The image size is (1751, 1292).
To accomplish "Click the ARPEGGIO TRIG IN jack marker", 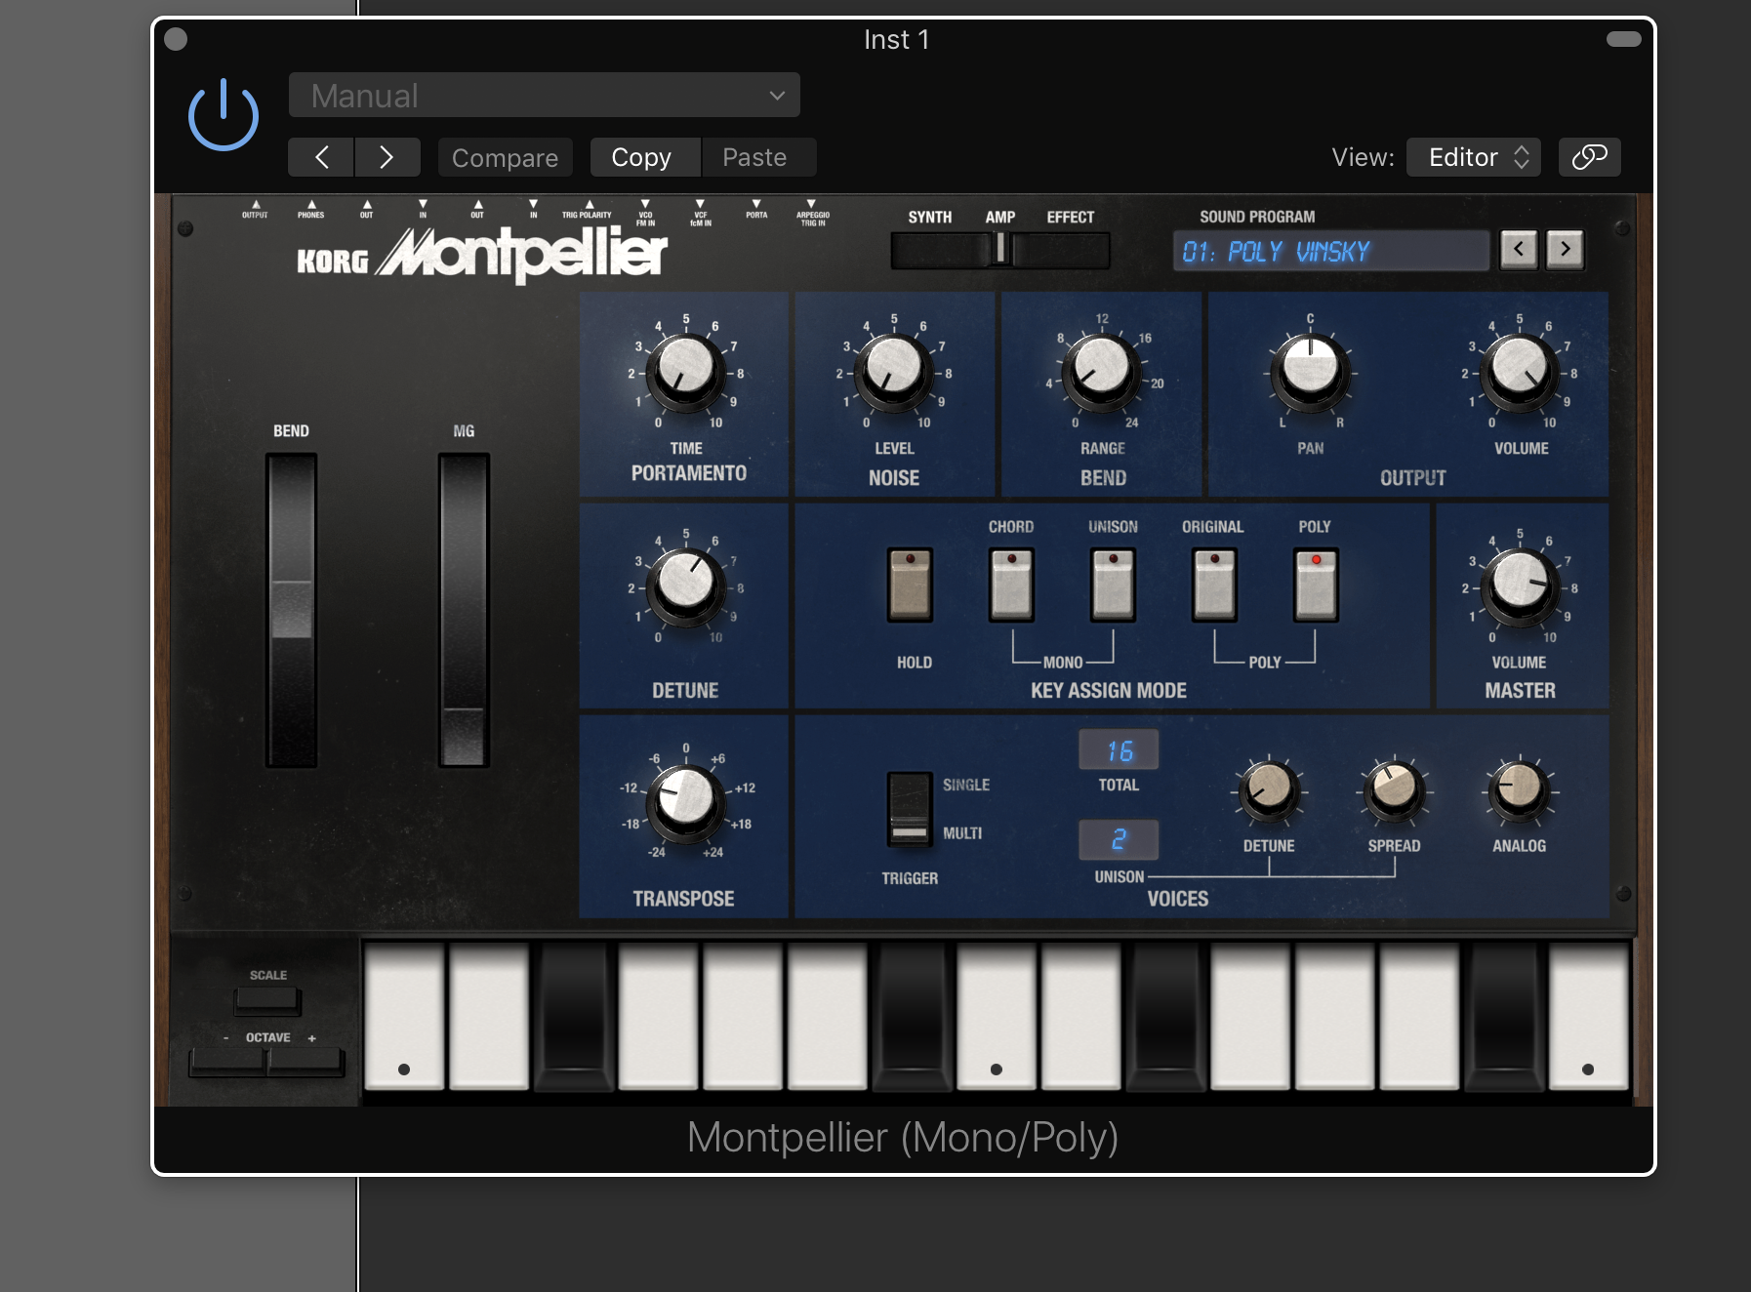I will (x=812, y=214).
